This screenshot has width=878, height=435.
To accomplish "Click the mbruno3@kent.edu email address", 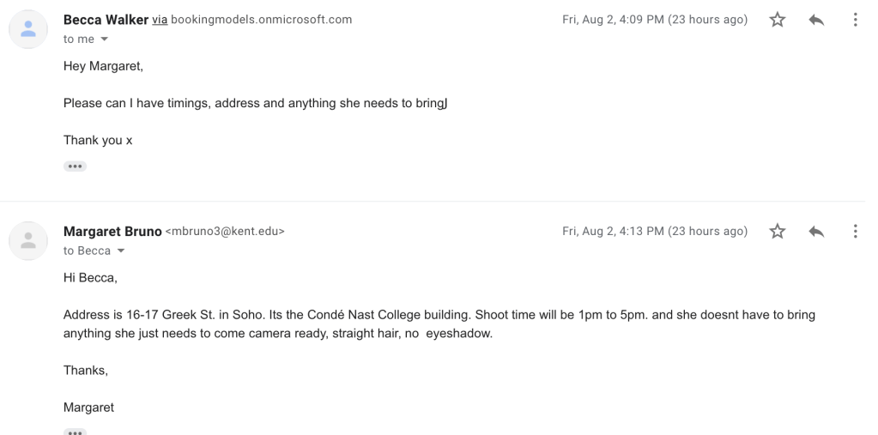I will click(224, 231).
